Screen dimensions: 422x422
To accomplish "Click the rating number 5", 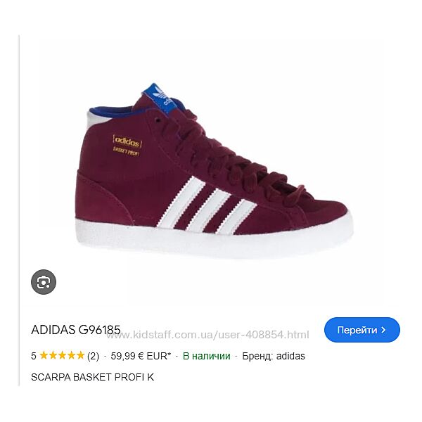I will [34, 356].
